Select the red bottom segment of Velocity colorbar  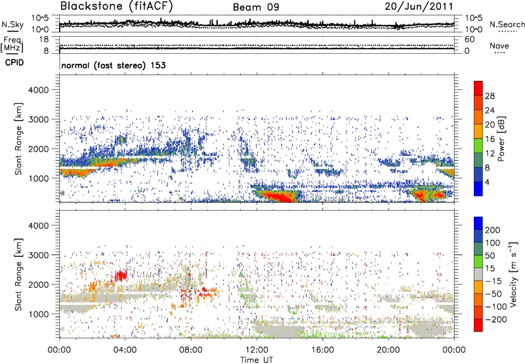pyautogui.click(x=478, y=325)
